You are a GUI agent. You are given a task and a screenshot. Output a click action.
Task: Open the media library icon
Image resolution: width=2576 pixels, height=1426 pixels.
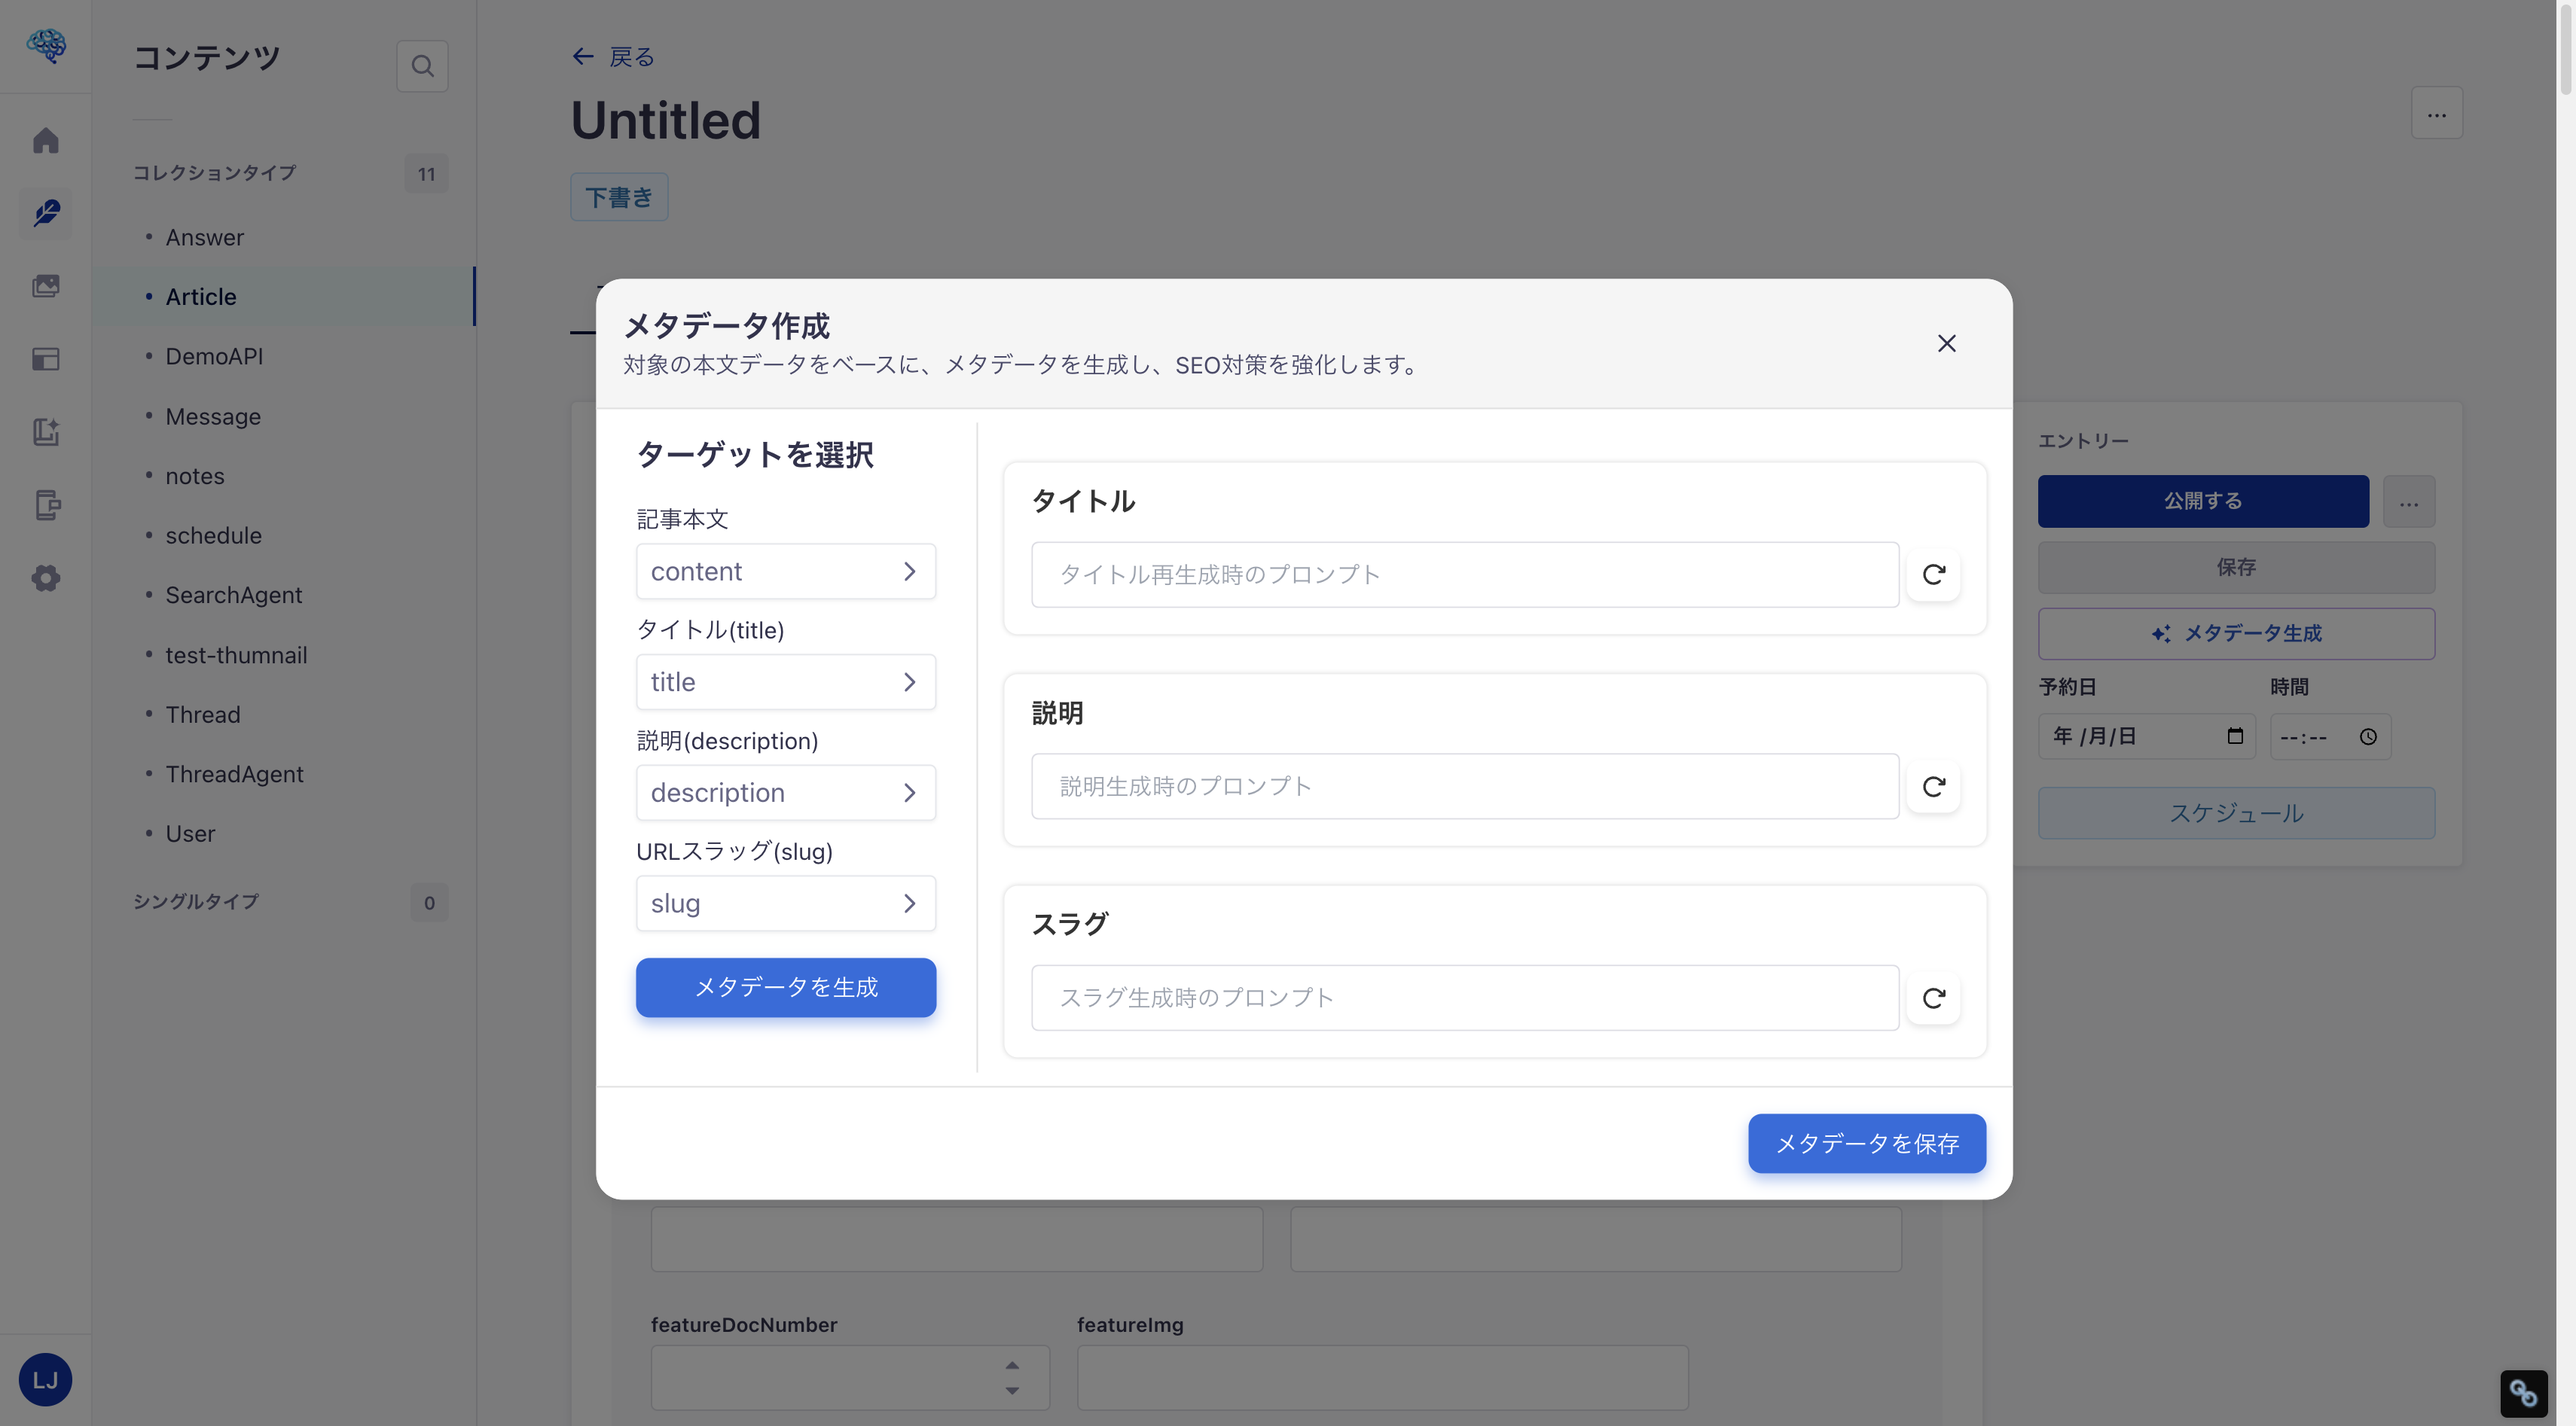[x=46, y=286]
